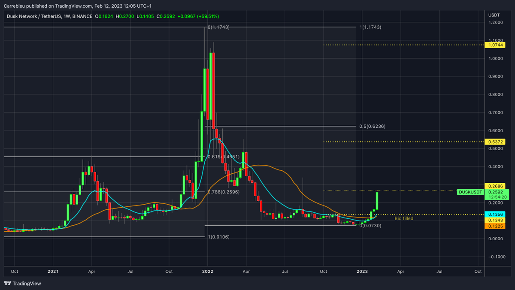Click the 1.0744 yellow price label
The height and width of the screenshot is (290, 515).
tap(495, 45)
